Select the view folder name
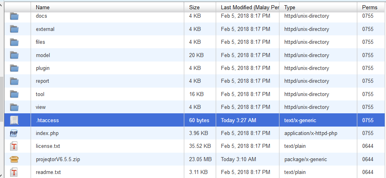 (41, 107)
